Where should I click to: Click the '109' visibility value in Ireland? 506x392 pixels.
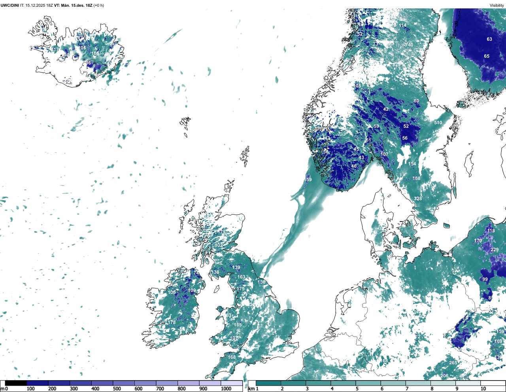click(192, 290)
